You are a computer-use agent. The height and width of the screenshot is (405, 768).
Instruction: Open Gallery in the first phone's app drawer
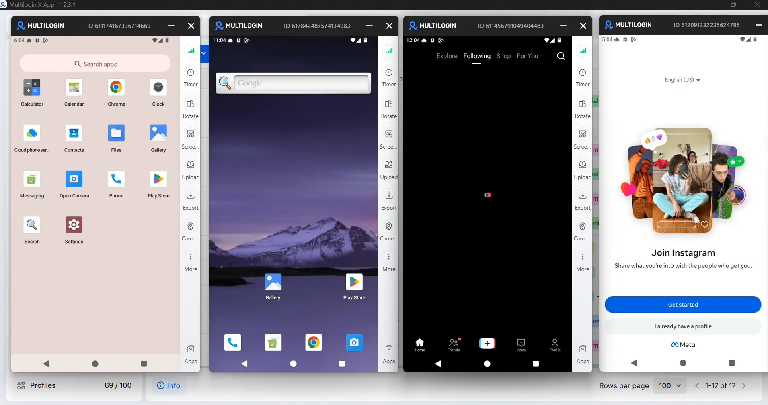(158, 138)
